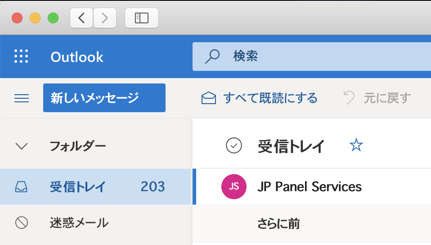Collapse the さらに前 message group
Screen dimensions: 431x245
[x=278, y=223]
